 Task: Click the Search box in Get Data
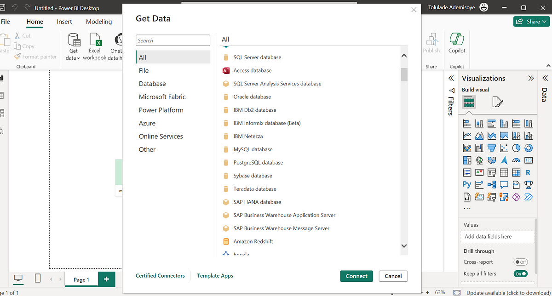coord(173,40)
